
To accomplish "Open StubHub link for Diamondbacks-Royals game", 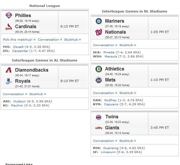I will [36, 94].
